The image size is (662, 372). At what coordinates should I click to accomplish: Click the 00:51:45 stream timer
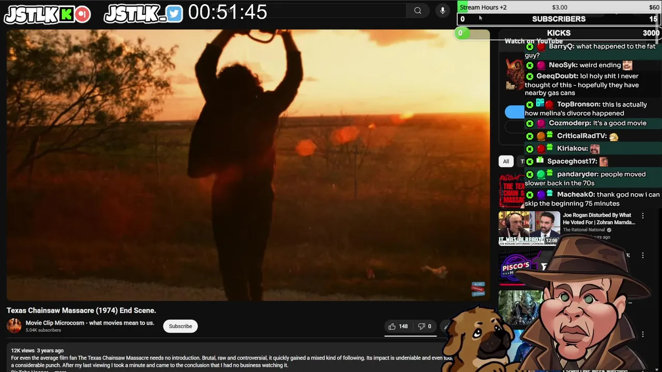tap(228, 12)
